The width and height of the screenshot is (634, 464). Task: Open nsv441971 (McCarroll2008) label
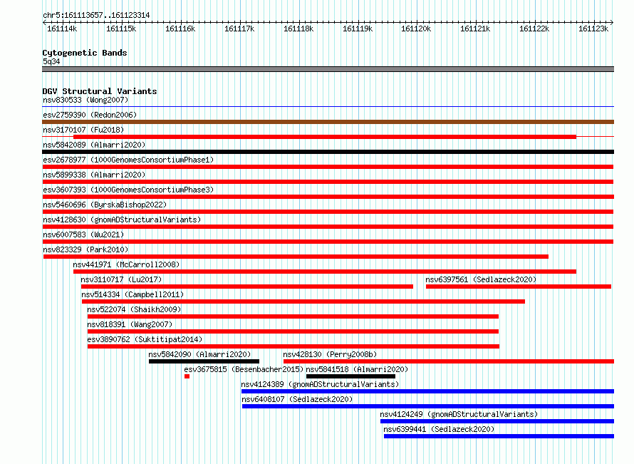click(126, 264)
